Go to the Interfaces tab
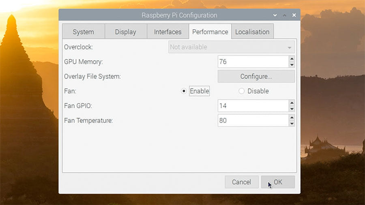The image size is (365, 205). click(x=167, y=32)
